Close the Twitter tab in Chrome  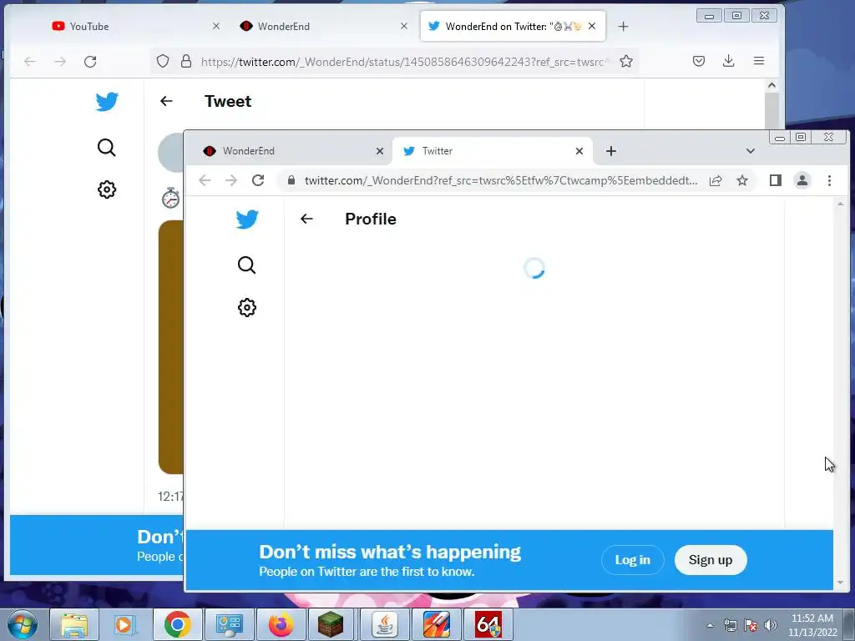pyautogui.click(x=579, y=151)
